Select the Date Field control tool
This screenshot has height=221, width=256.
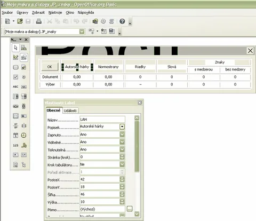tap(15, 136)
